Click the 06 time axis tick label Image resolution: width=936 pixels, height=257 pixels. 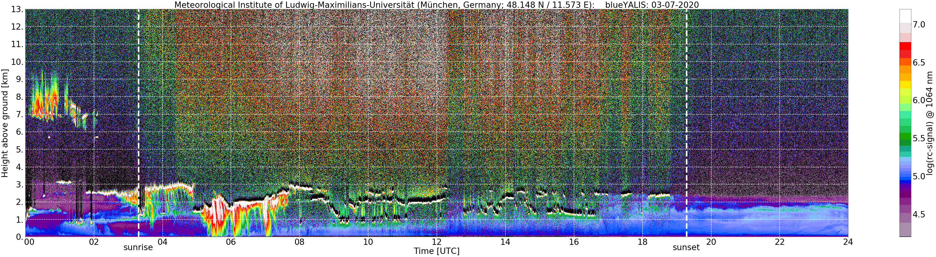point(231,242)
